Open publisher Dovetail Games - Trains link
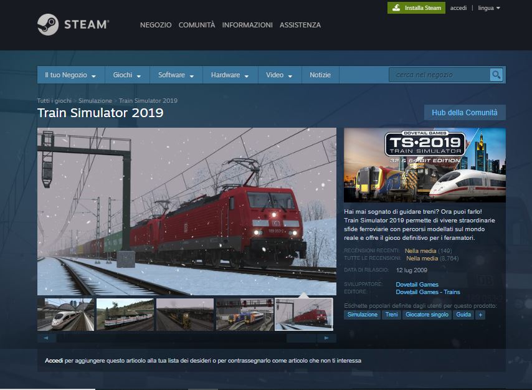This screenshot has height=390, width=532. (x=428, y=292)
